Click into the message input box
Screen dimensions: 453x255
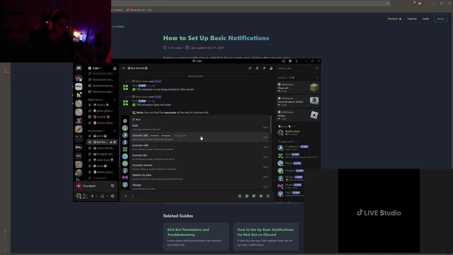tap(183, 196)
